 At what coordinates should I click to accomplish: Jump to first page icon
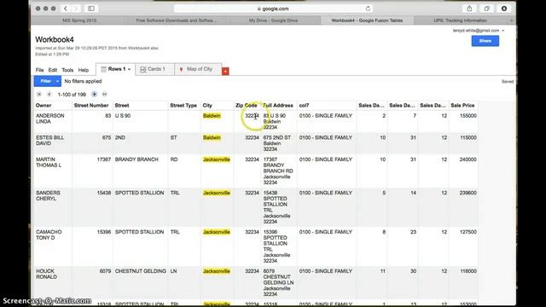tap(39, 95)
